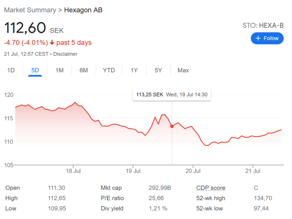Click the 52-wk high value 134,70

263,198
